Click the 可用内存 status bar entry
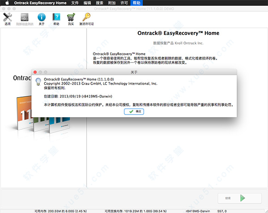 (x=60, y=211)
